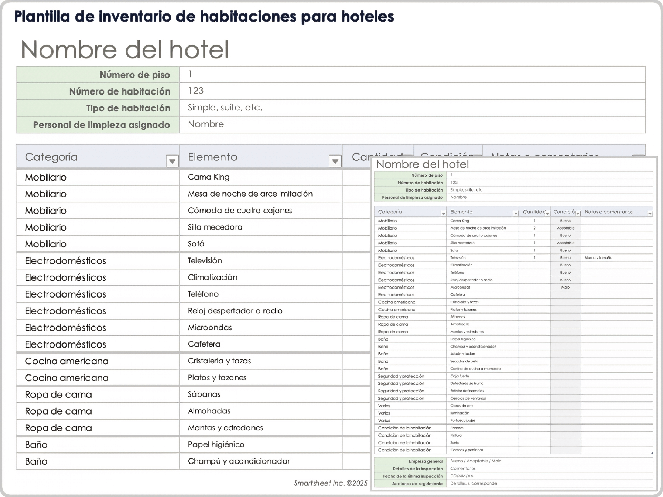Select the 'Televisión' cell in large table
Screen dimensions: 663x497
pos(260,261)
